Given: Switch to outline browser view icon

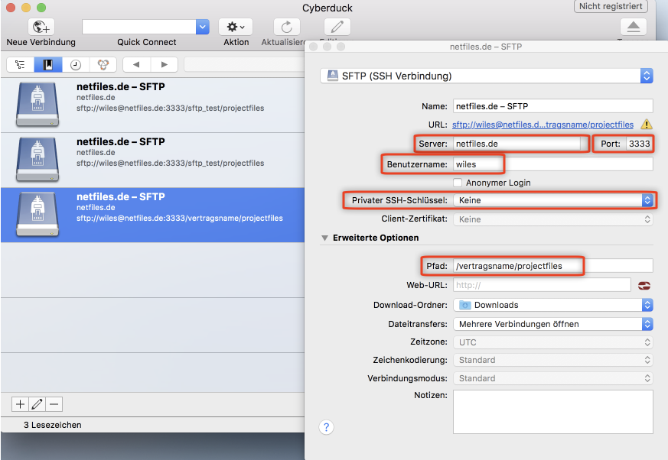Looking at the screenshot, I should pyautogui.click(x=20, y=65).
